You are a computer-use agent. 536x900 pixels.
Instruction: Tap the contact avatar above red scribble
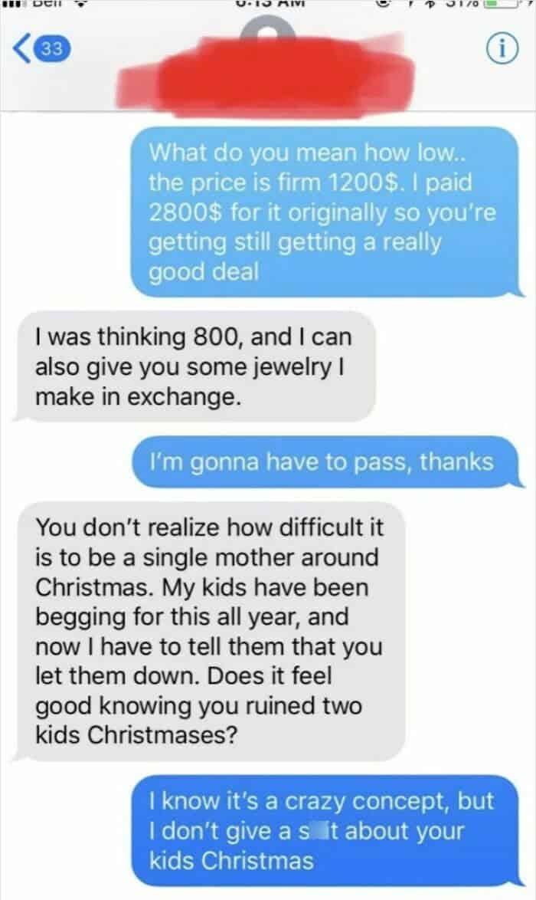(x=268, y=27)
